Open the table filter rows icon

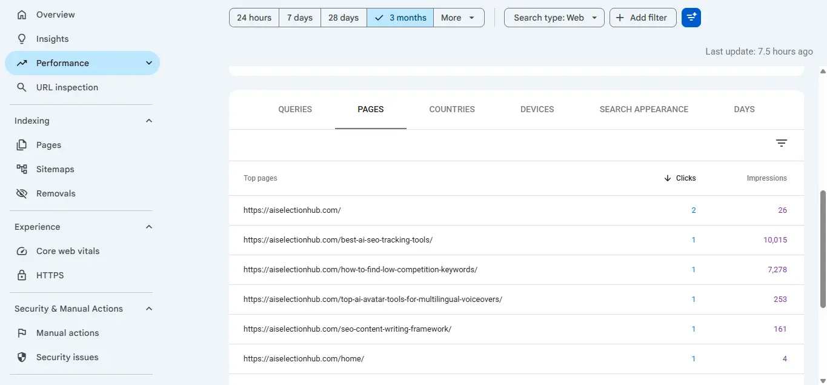(x=782, y=143)
